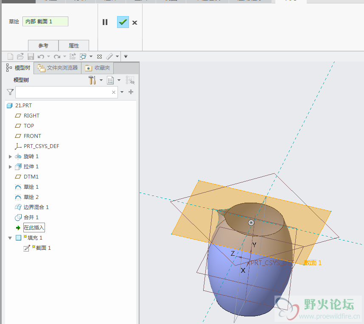The width and height of the screenshot is (364, 324).
Task: Select the 合并 1 feature
Action: (x=31, y=218)
